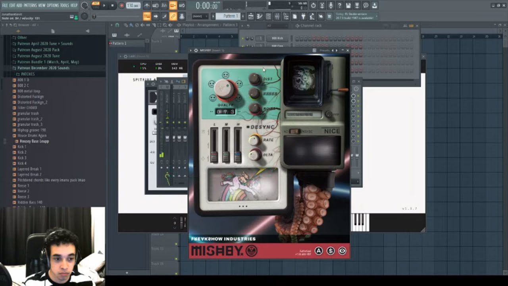Click the large QUALITY knob in Mishby
The width and height of the screenshot is (508, 286).
pos(225,89)
